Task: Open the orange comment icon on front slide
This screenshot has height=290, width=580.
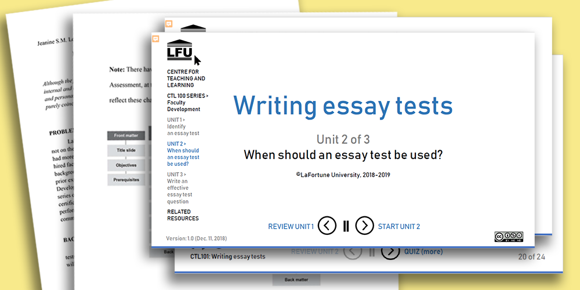Action: click(x=155, y=39)
